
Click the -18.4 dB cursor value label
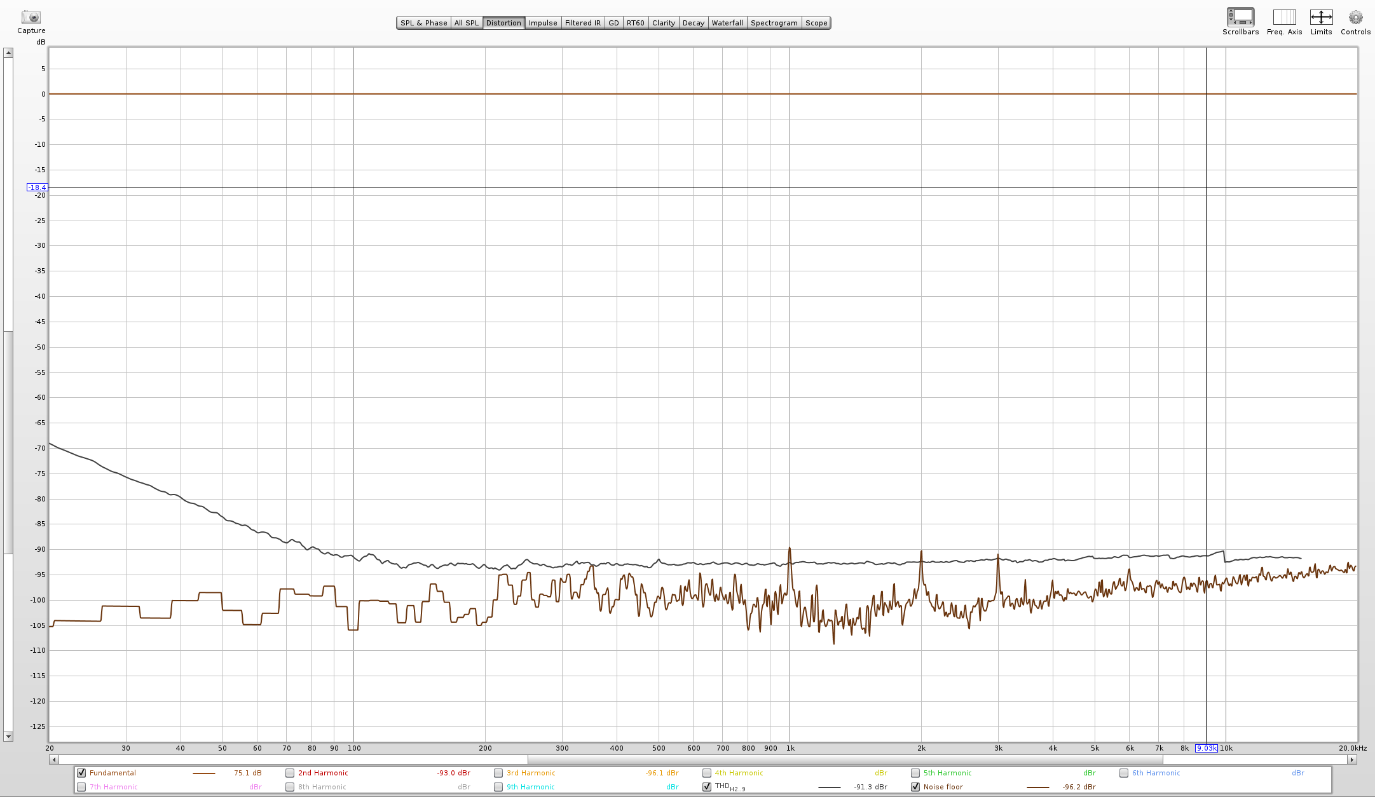tap(37, 187)
